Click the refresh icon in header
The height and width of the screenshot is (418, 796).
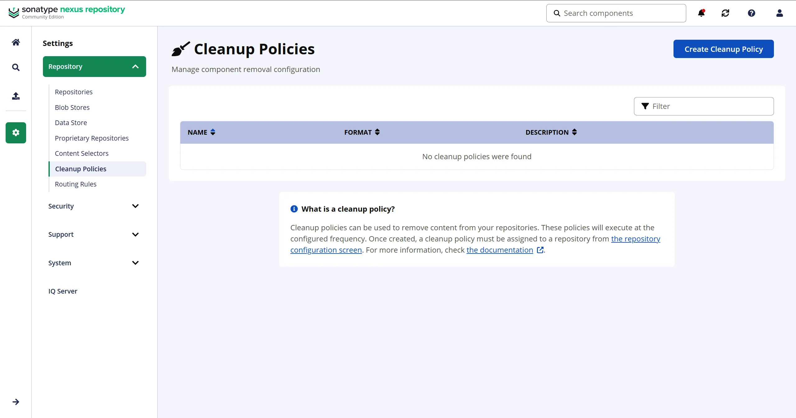point(725,13)
